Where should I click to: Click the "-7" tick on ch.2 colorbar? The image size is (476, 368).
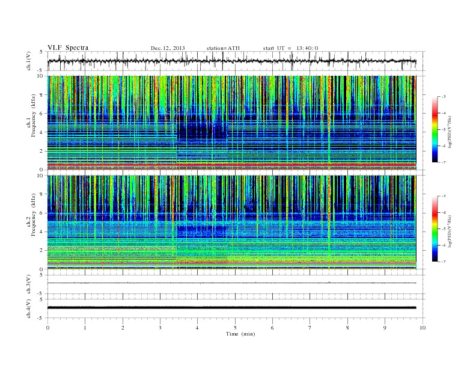coord(444,262)
